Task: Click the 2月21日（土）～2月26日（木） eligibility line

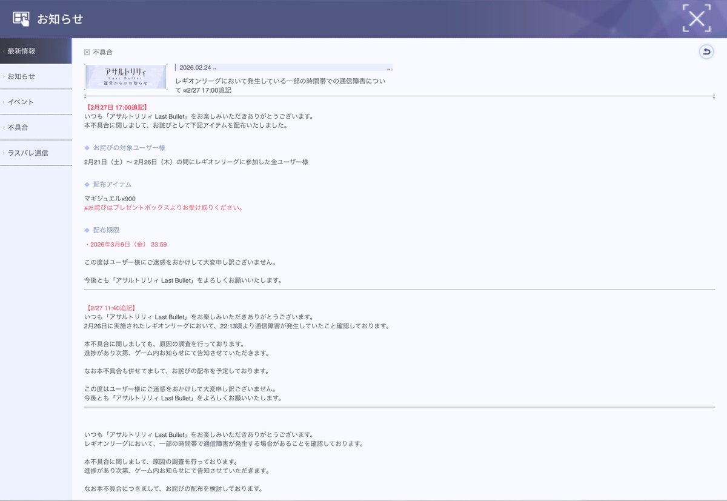Action: click(197, 162)
